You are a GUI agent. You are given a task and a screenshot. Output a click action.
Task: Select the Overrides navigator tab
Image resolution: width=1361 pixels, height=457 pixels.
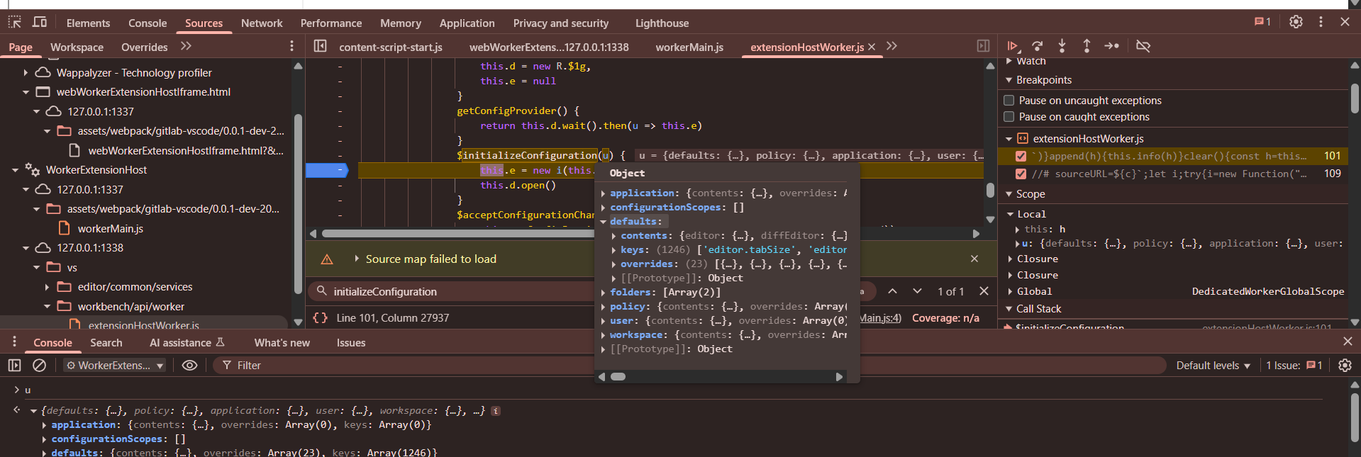(x=145, y=47)
